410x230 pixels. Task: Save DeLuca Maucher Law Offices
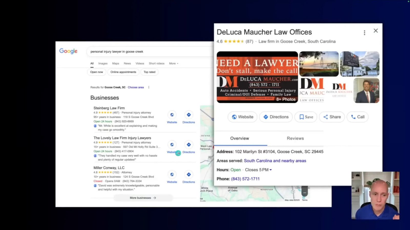306,117
